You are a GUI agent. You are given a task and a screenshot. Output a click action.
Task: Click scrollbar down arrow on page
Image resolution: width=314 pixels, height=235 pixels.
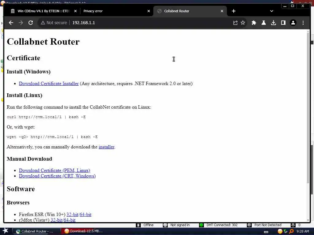point(308,220)
